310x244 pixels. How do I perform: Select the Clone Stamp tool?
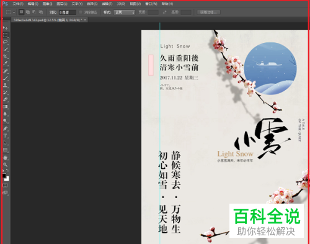click(x=6, y=85)
